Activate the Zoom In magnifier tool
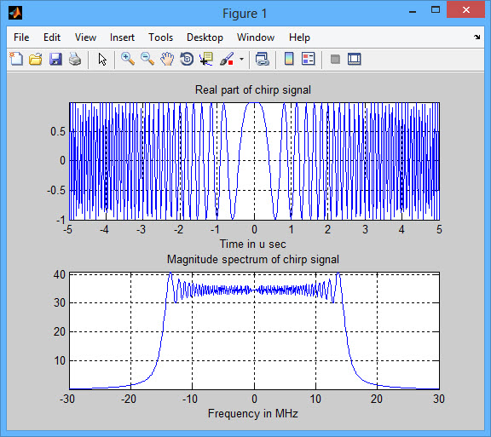491x437 pixels. point(128,59)
